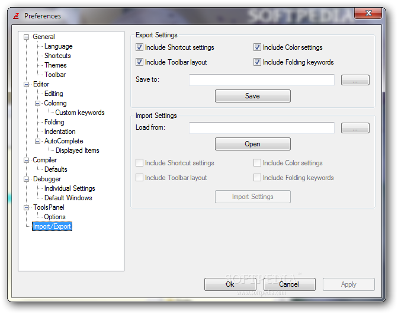
Task: Select the ToolsPanel tree label
Action: 49,207
